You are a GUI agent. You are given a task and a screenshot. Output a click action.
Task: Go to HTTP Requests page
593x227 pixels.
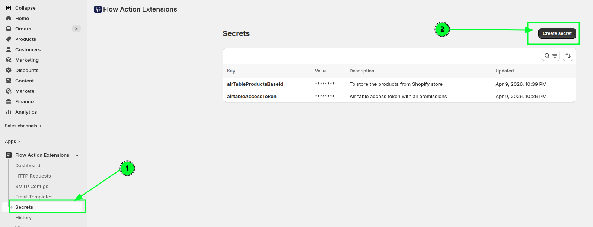tap(33, 176)
